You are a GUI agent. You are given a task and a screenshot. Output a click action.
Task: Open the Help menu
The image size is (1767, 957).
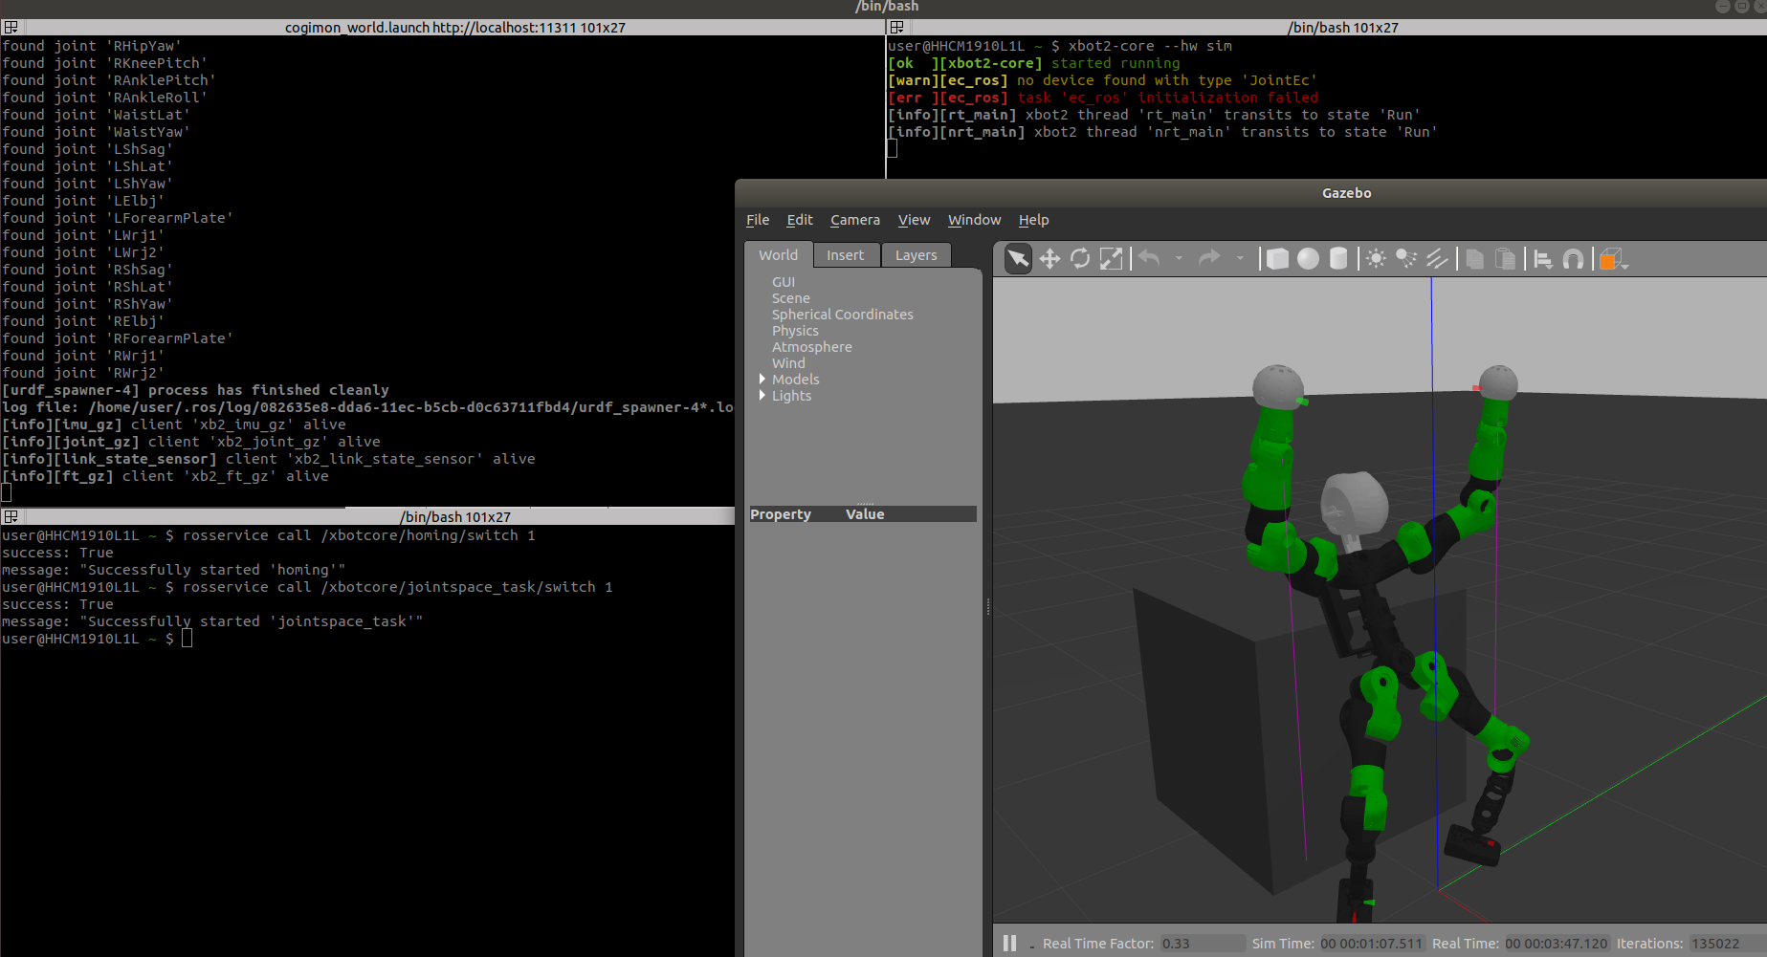(1033, 220)
